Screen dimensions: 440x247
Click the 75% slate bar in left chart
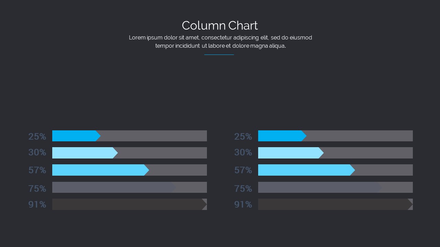(x=113, y=187)
